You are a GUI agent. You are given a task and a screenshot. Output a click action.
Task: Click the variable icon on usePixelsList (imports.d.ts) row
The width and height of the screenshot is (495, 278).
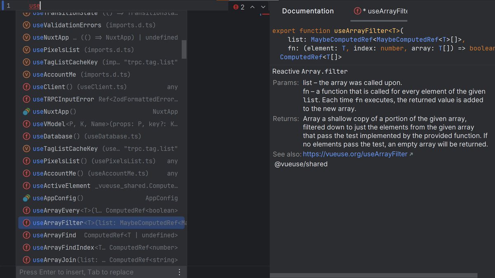[26, 50]
